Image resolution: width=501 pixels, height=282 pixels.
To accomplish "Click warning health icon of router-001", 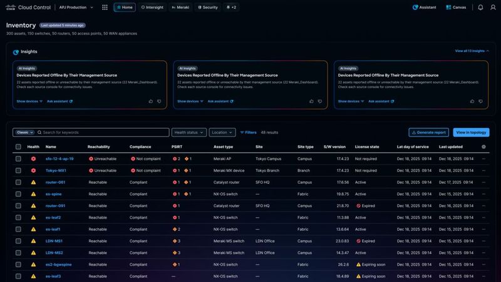I will [33, 182].
